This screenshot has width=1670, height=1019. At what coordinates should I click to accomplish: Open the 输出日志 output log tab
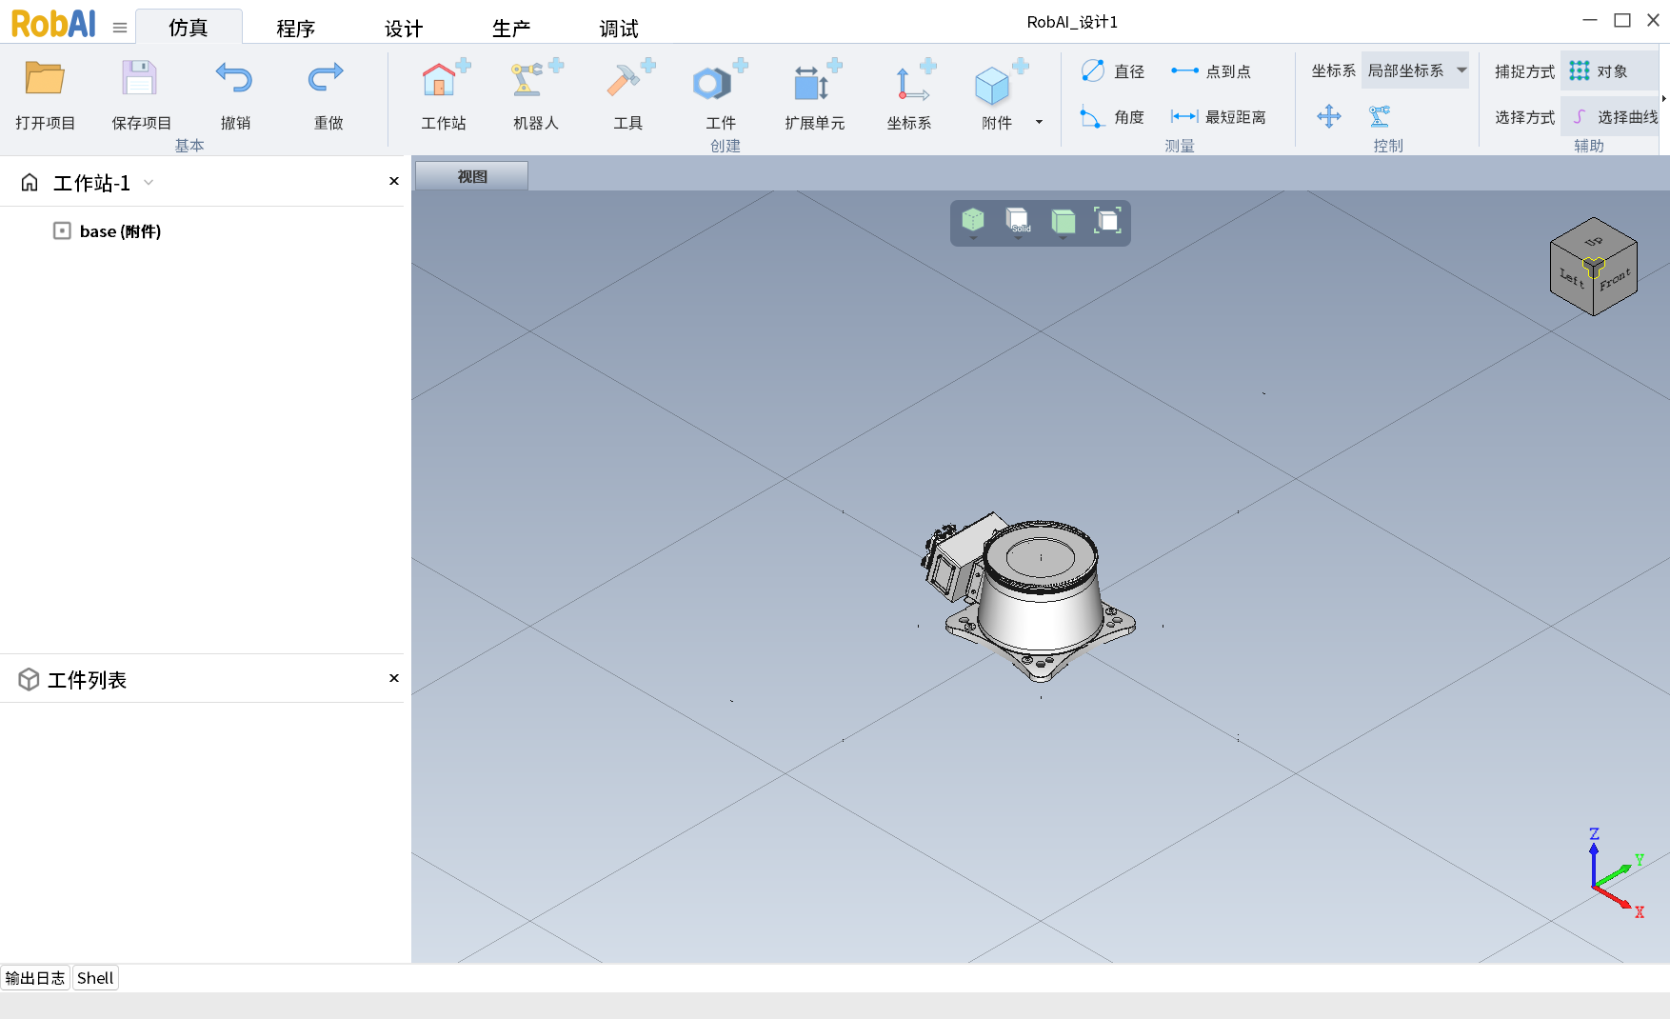point(35,978)
